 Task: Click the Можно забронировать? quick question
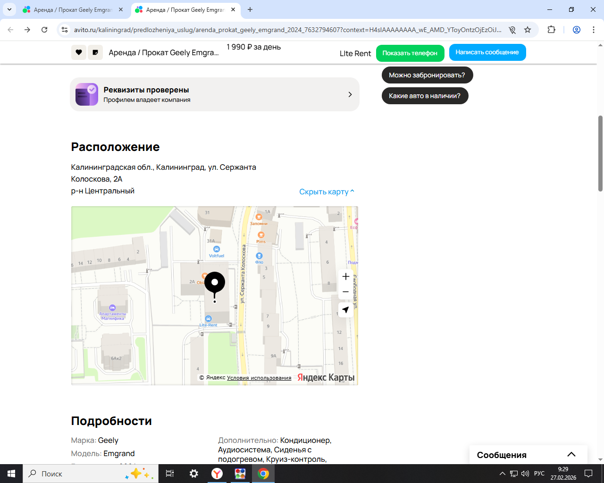[x=427, y=75]
